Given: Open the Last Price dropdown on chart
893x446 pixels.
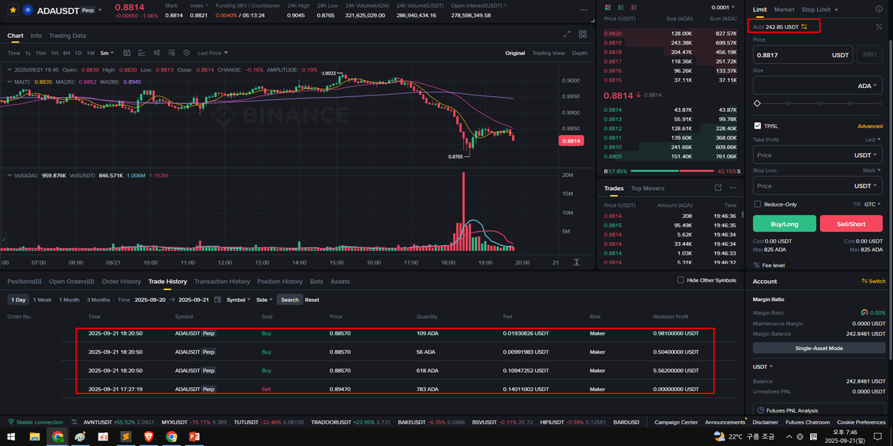Looking at the screenshot, I should click(x=212, y=53).
